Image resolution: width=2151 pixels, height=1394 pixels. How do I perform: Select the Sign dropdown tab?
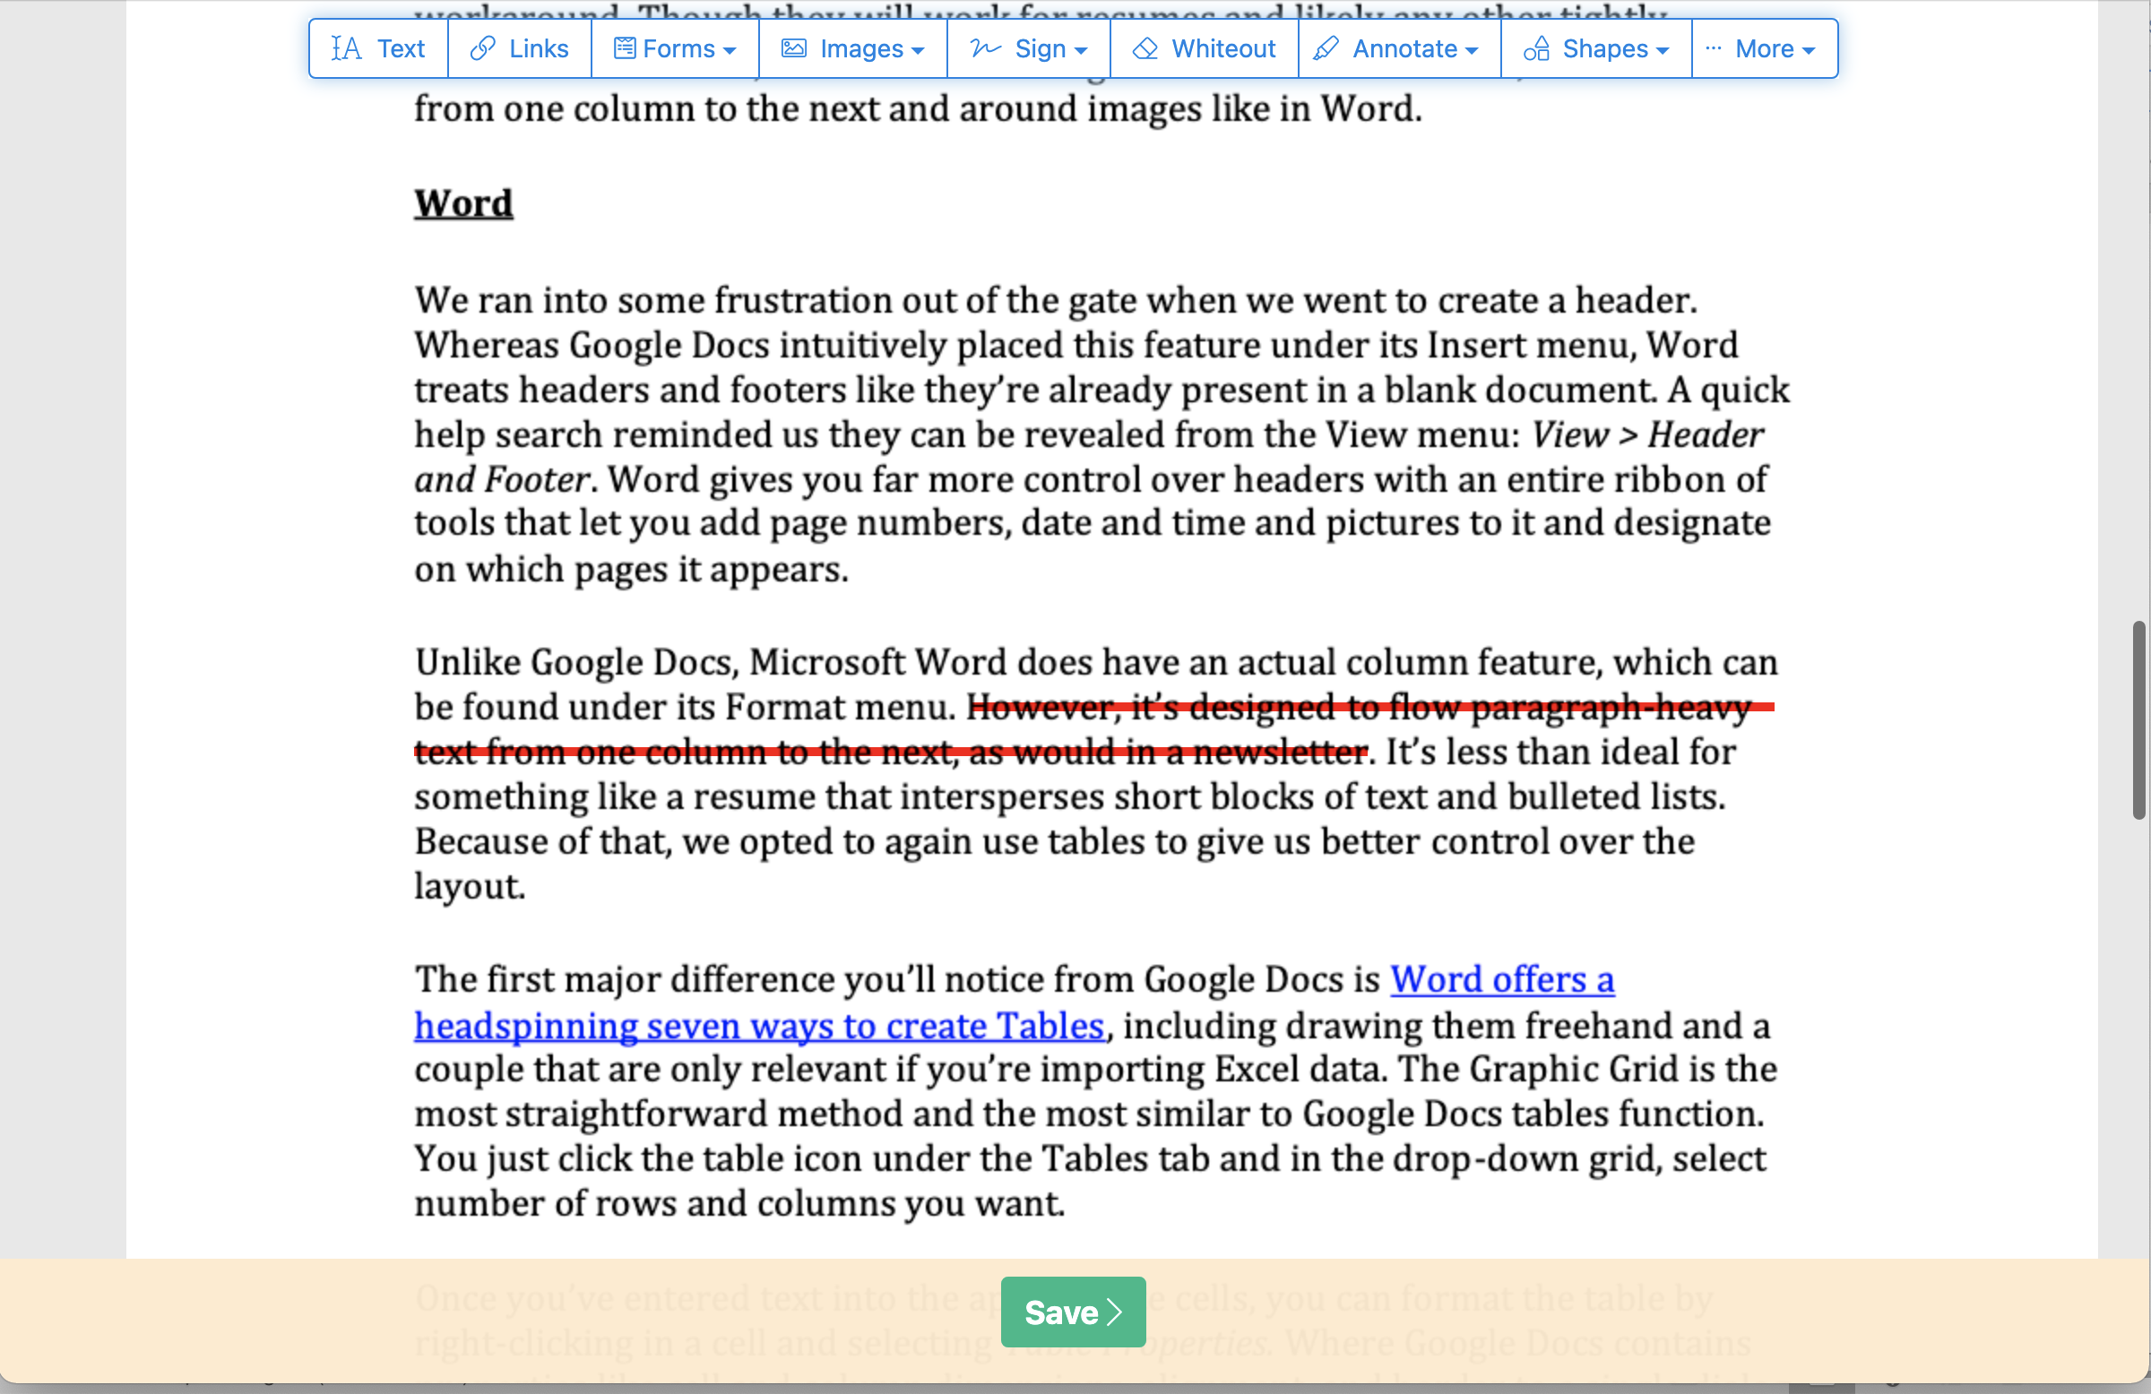pos(1029,46)
